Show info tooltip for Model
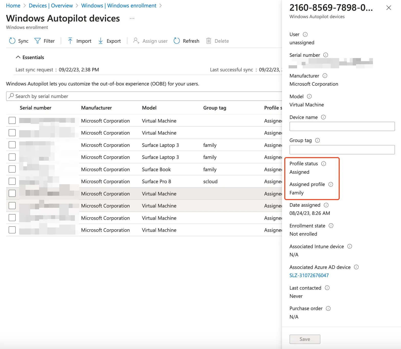The height and width of the screenshot is (349, 401). (x=309, y=96)
